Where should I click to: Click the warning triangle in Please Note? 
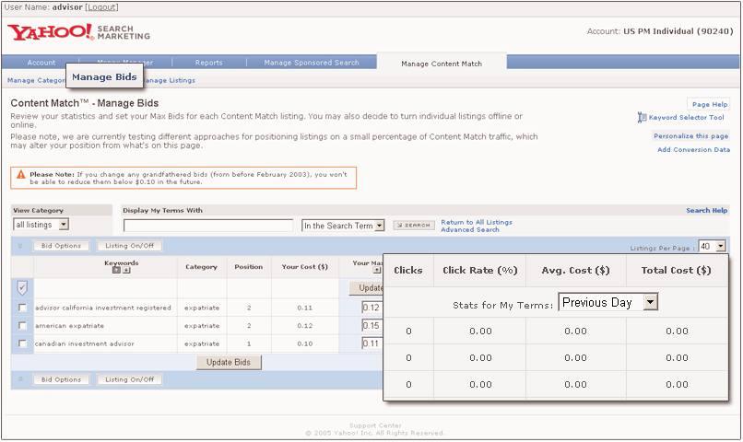20,173
